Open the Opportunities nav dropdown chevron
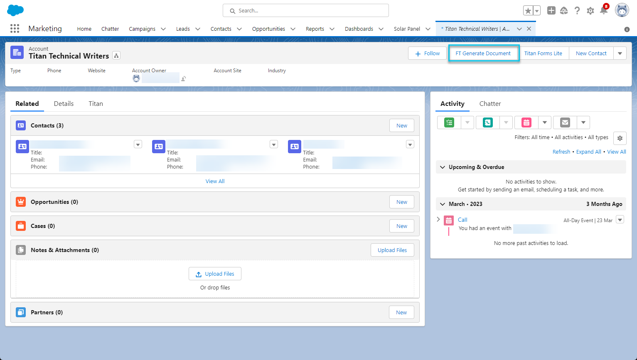This screenshot has height=360, width=637. [x=293, y=29]
